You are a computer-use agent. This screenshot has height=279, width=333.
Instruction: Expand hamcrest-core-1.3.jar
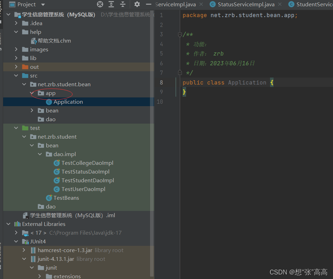(24, 250)
